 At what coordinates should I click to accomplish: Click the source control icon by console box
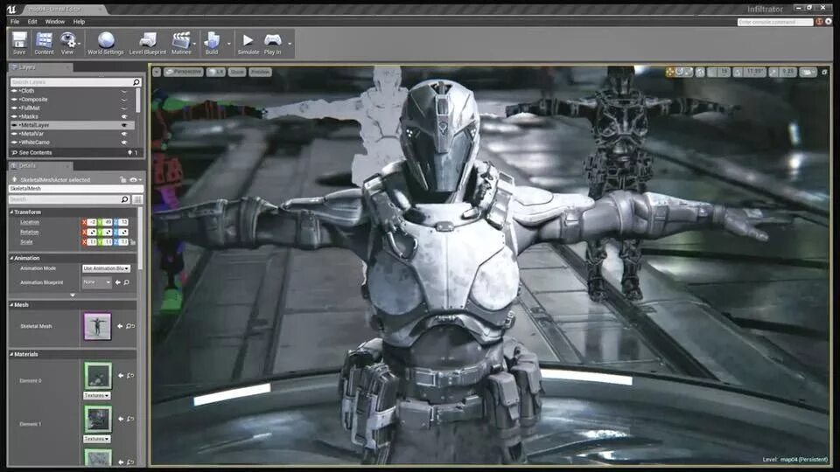coord(819,22)
